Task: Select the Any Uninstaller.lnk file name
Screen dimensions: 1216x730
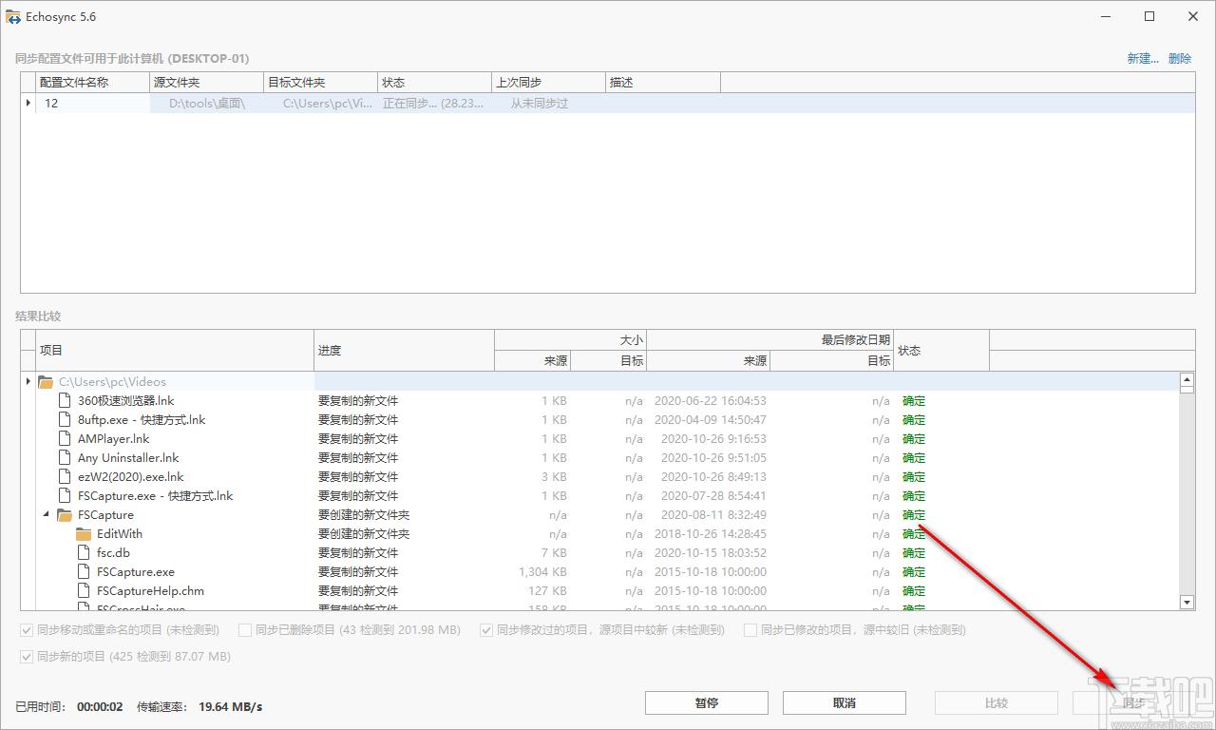Action: pos(128,458)
